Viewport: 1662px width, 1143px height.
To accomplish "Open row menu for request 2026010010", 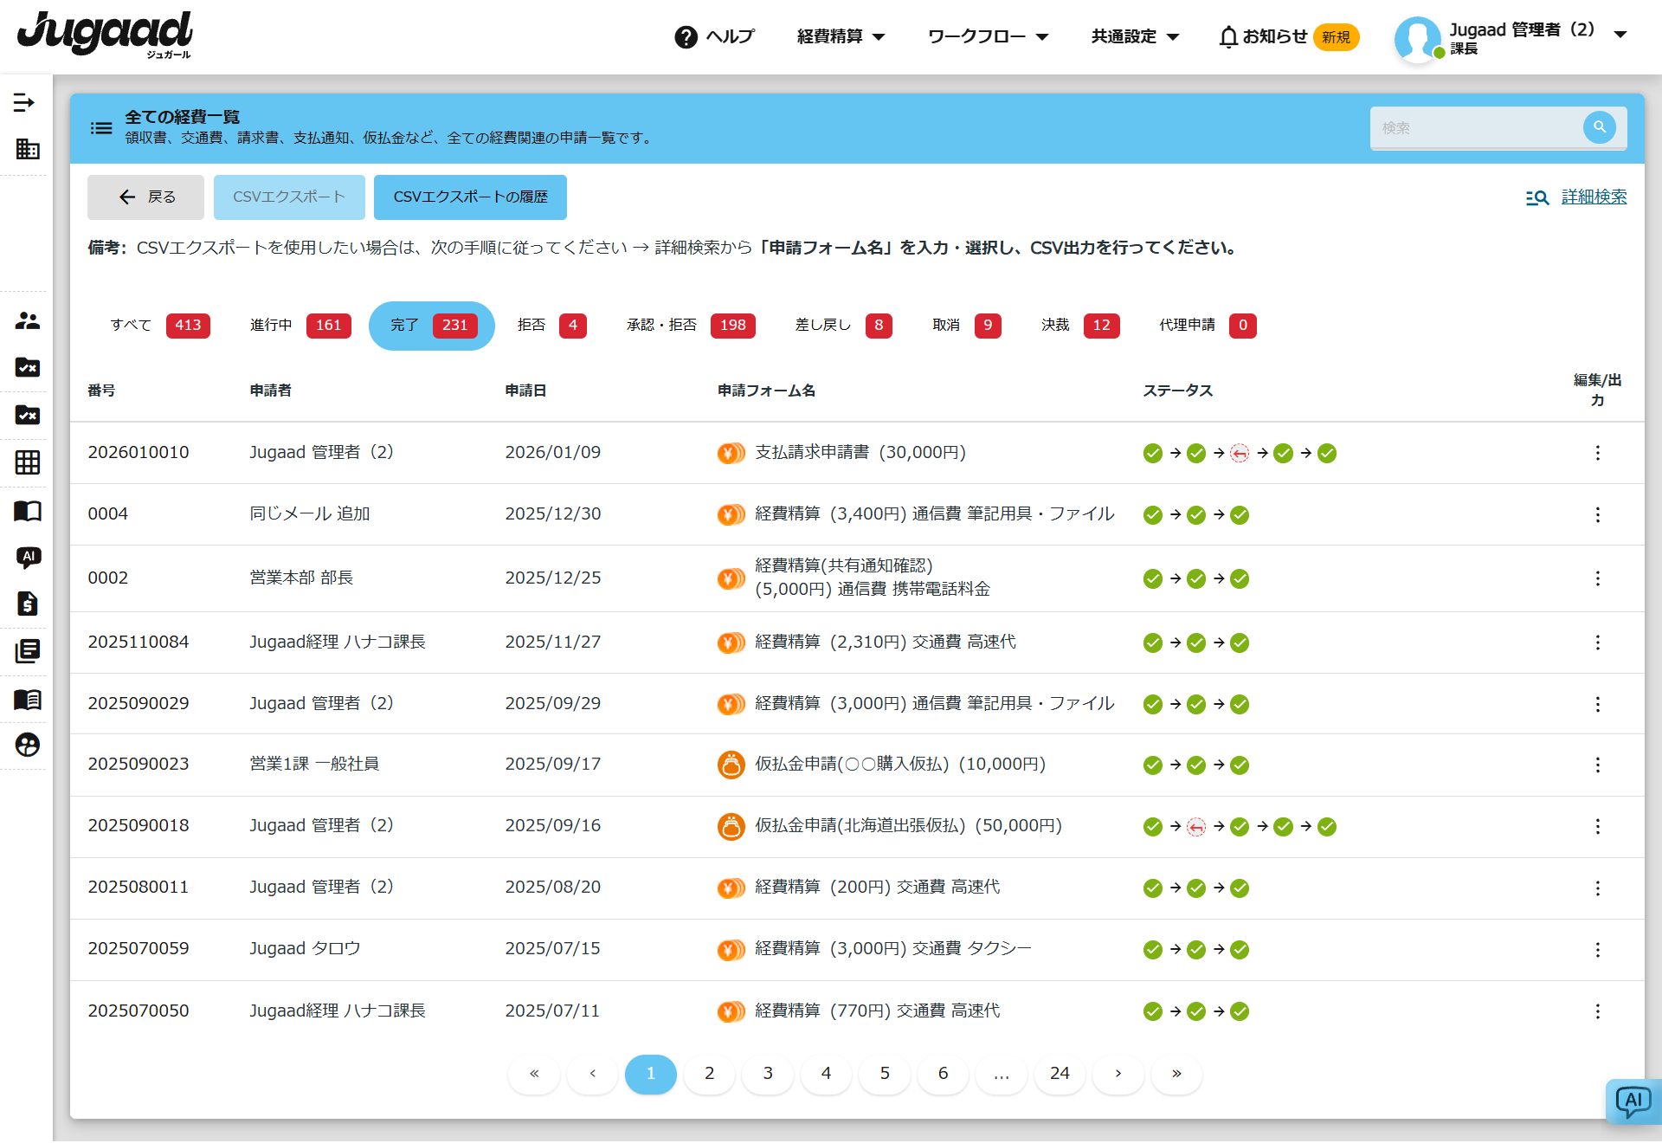I will pos(1597,453).
